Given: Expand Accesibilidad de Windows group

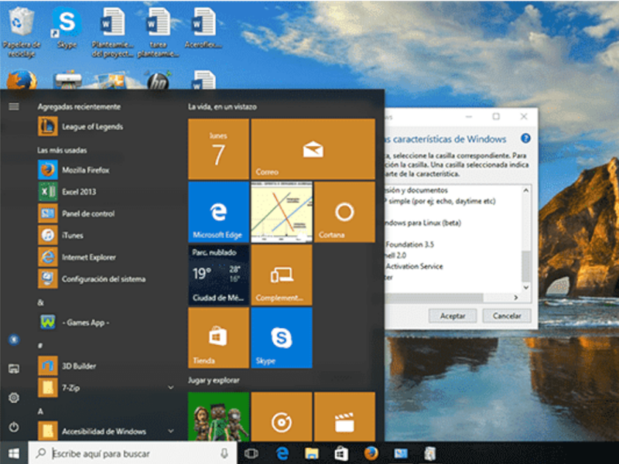Looking at the screenshot, I should coord(170,431).
